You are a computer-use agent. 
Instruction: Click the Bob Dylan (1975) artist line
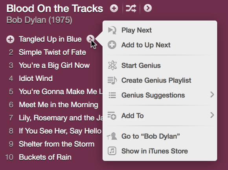click(x=39, y=20)
